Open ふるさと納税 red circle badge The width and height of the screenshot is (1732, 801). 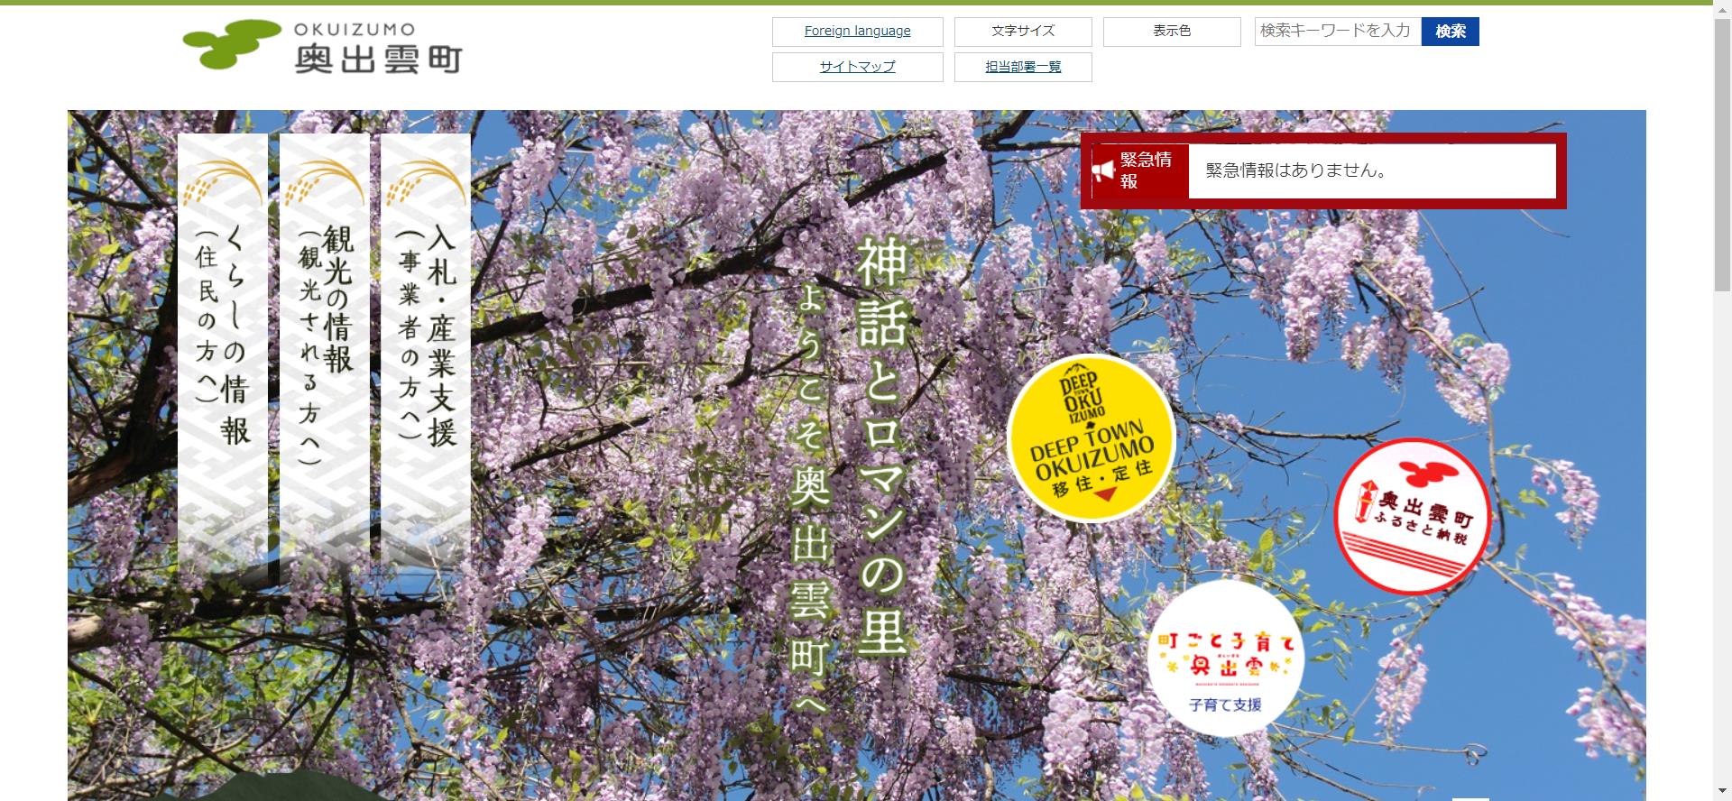click(x=1412, y=516)
